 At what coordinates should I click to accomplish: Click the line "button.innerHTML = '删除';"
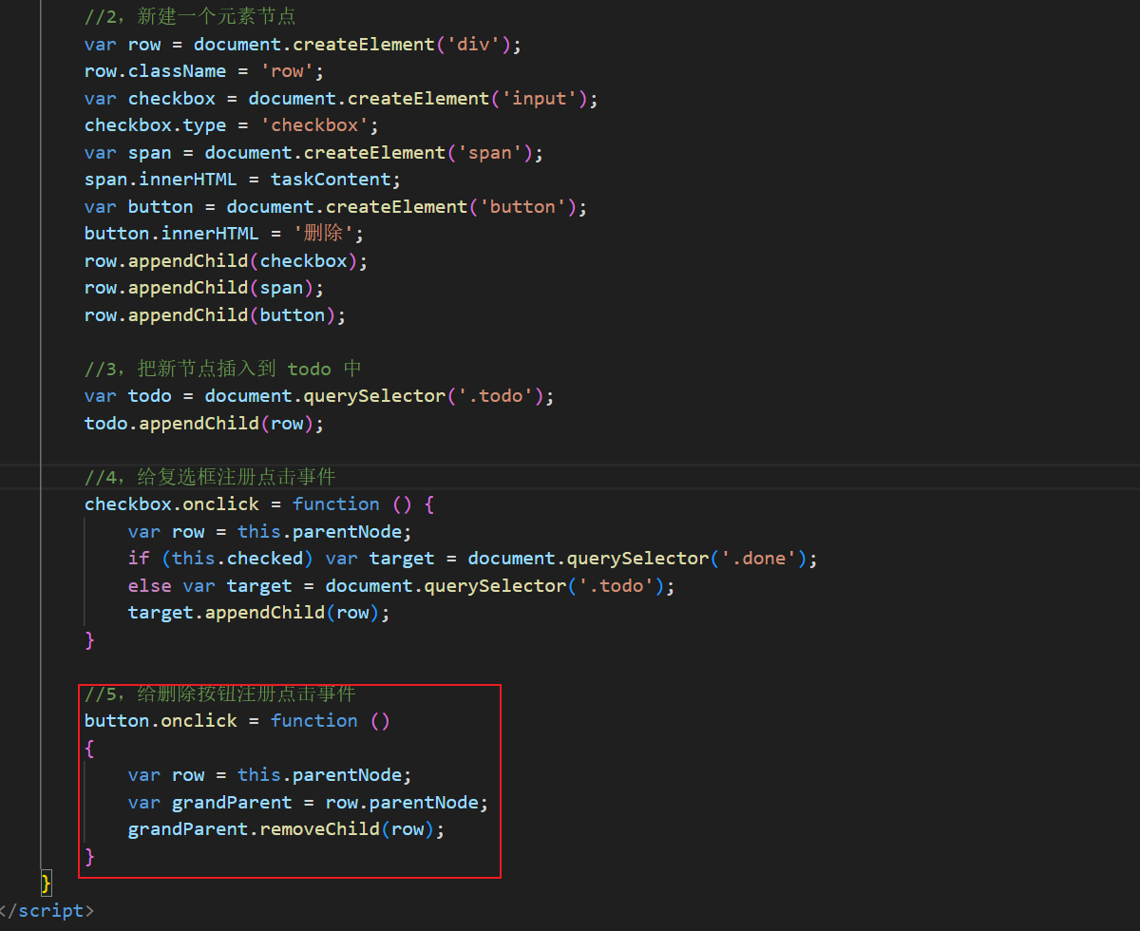224,234
